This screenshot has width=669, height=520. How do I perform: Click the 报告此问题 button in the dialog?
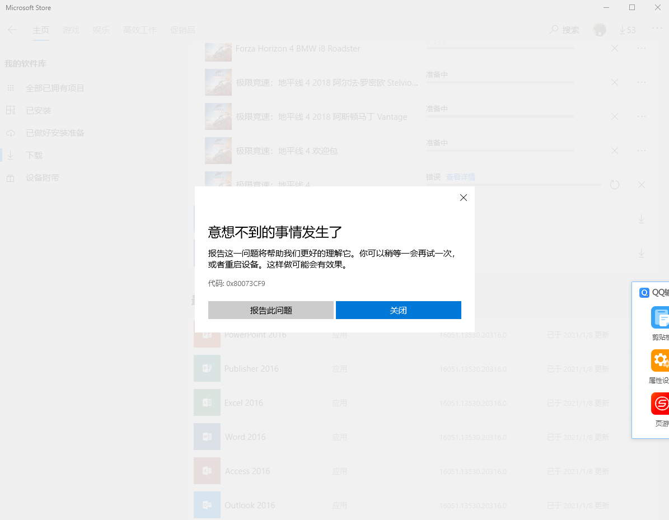coord(270,310)
